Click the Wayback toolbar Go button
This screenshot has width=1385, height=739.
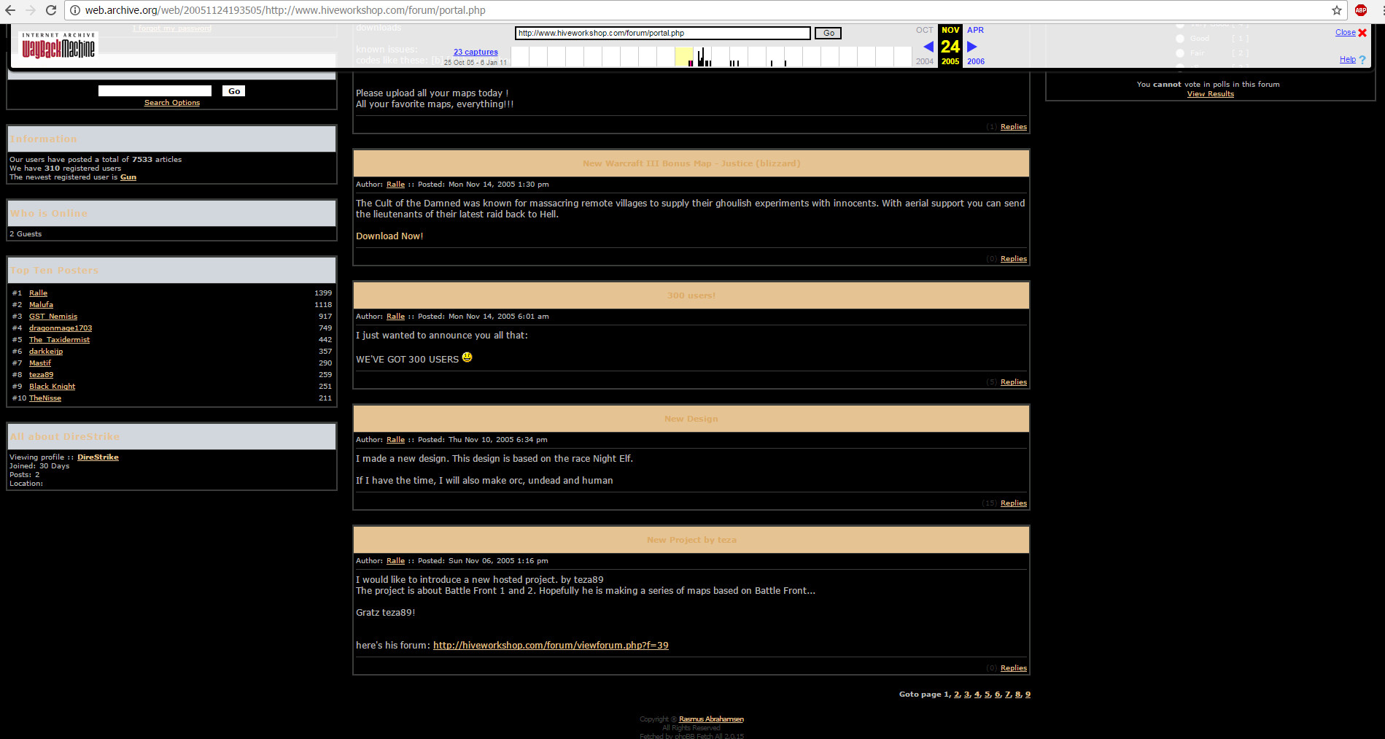pyautogui.click(x=829, y=33)
